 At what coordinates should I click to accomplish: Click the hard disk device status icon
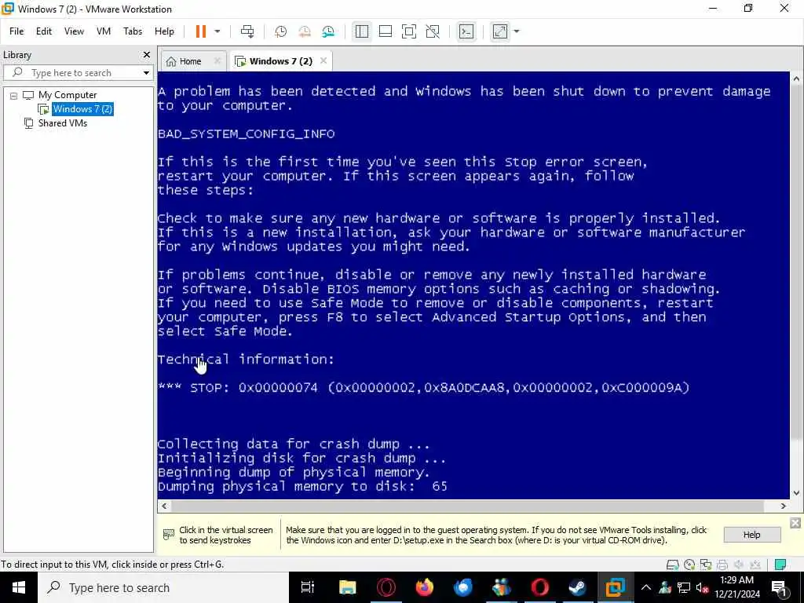pyautogui.click(x=672, y=565)
